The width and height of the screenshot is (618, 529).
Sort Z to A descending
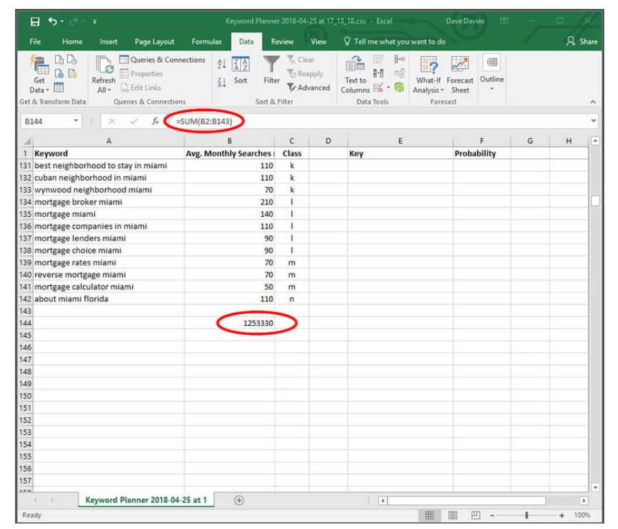[221, 82]
